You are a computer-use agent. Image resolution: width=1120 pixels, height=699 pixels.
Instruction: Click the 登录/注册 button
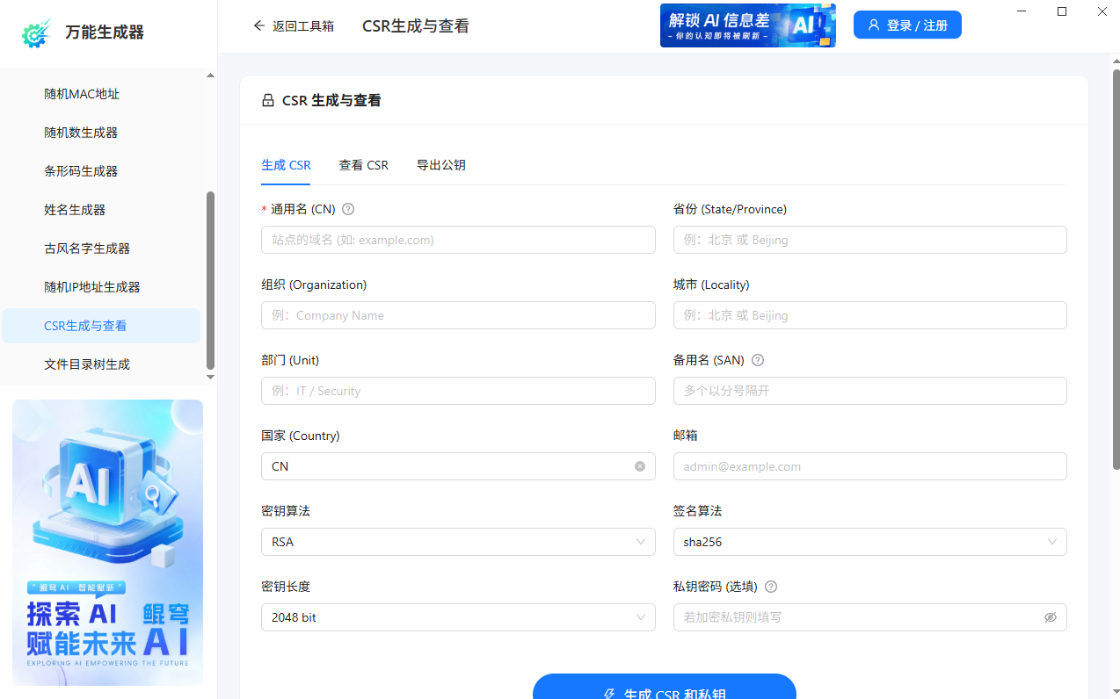(906, 25)
